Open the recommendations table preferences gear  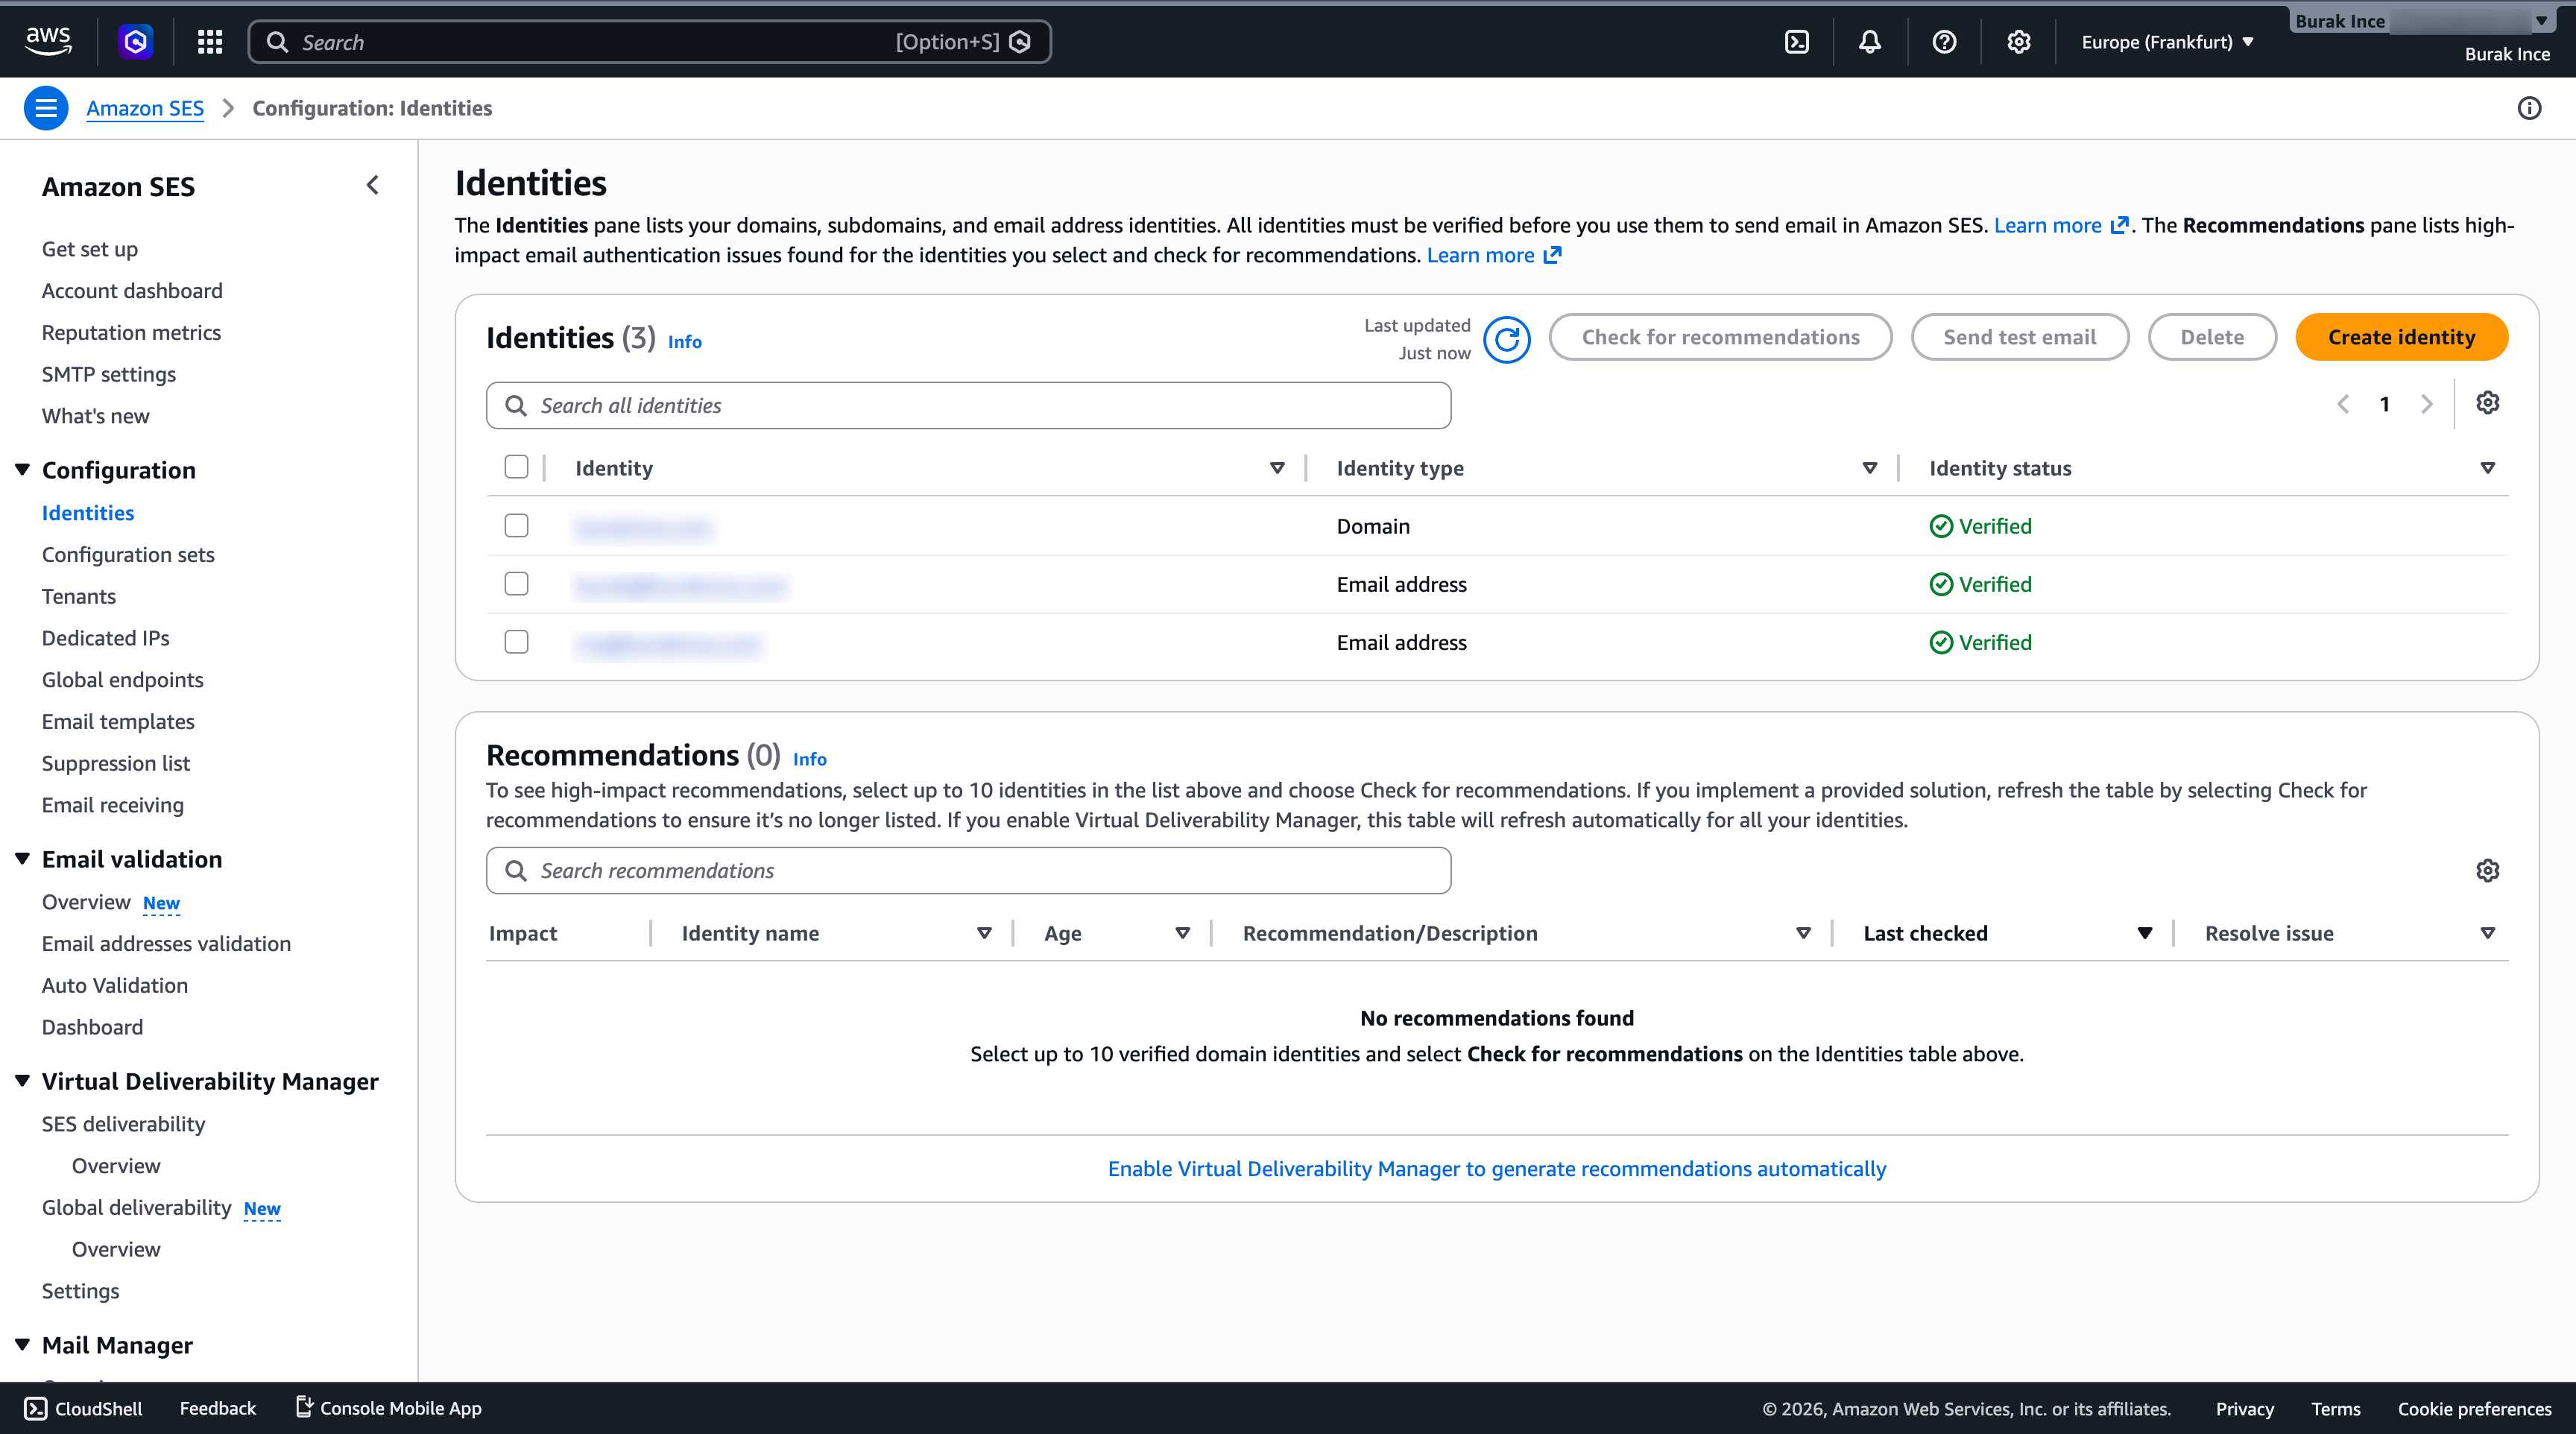click(2488, 870)
